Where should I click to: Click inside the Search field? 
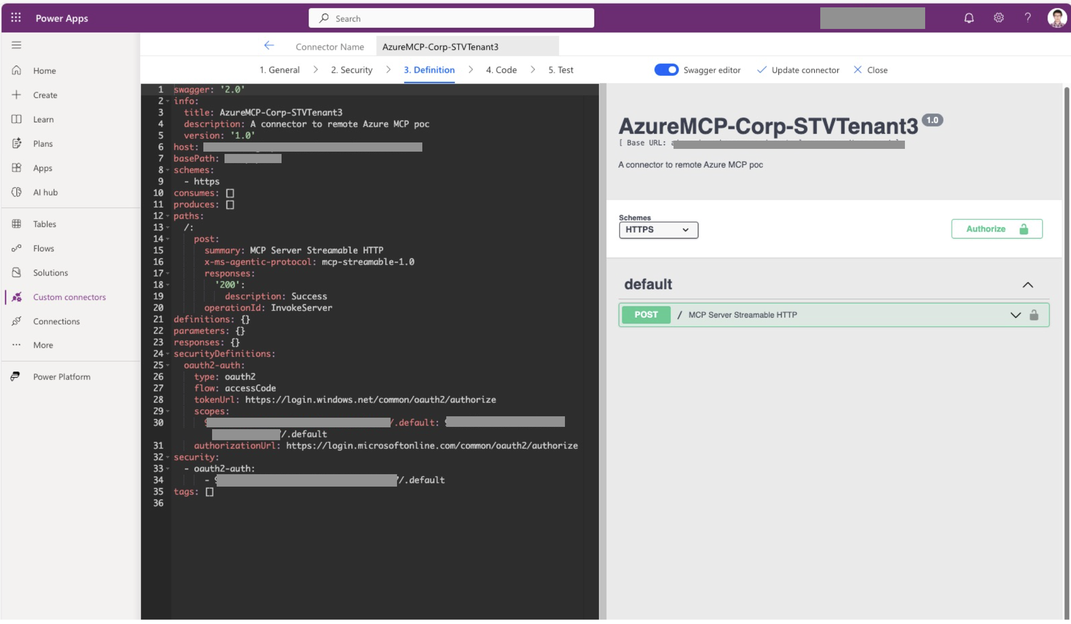click(x=451, y=18)
